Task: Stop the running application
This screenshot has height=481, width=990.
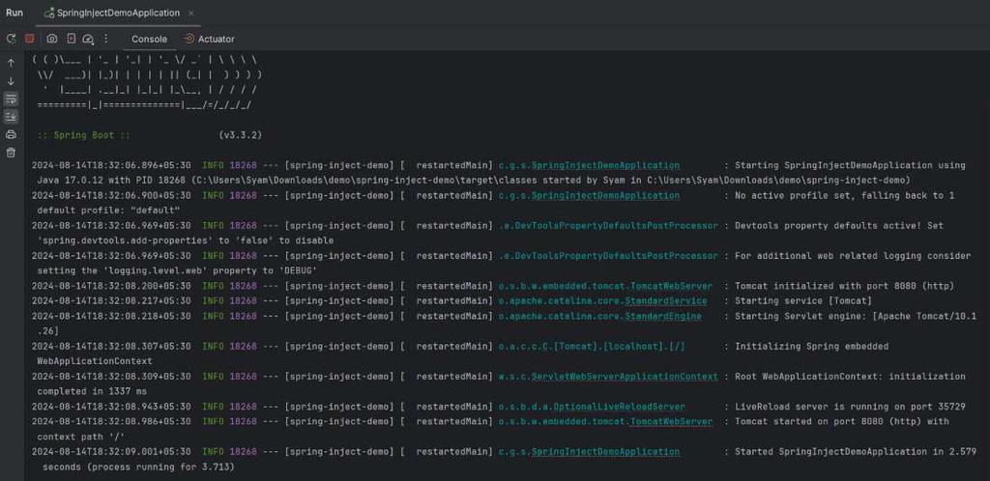Action: pyautogui.click(x=30, y=39)
